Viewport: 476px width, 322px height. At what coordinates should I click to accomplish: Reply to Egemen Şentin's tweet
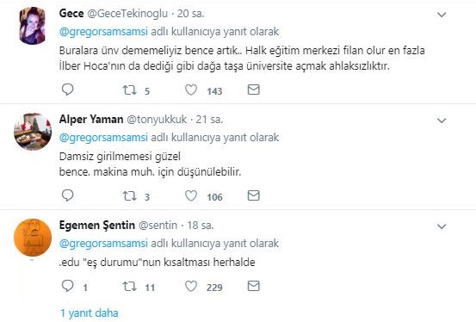pos(67,286)
